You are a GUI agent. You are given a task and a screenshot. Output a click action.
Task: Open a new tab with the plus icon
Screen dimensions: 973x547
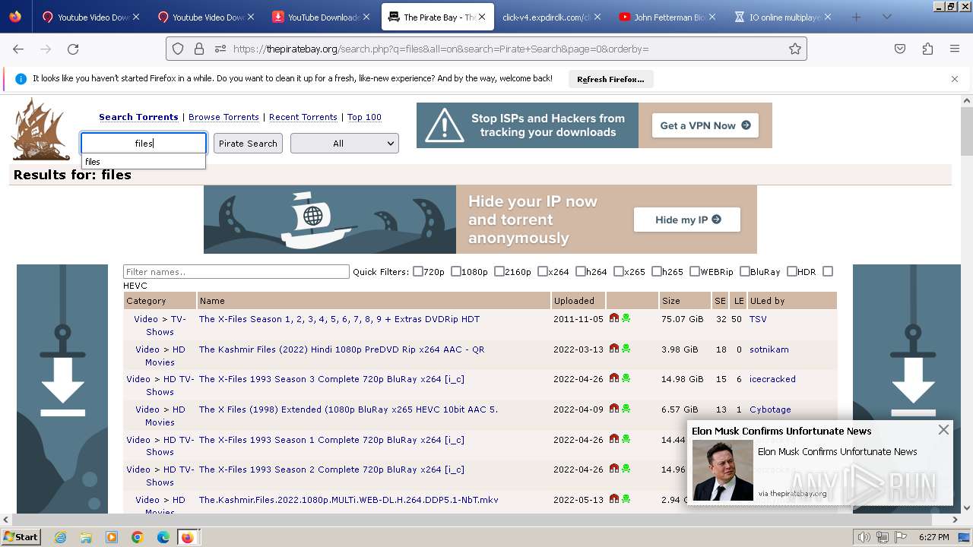tap(857, 17)
